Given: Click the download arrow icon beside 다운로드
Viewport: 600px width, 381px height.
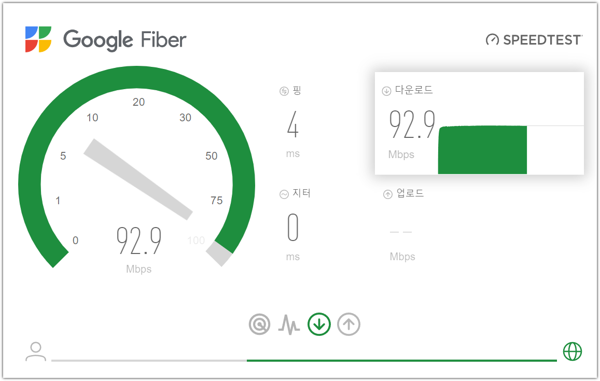Looking at the screenshot, I should pyautogui.click(x=386, y=90).
